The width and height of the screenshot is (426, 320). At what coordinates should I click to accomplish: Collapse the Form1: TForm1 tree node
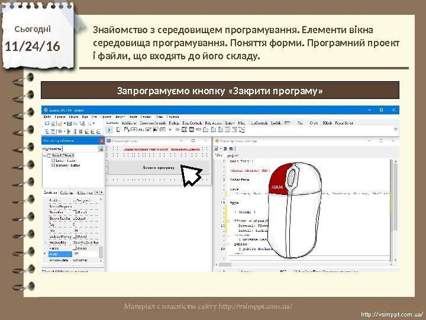pos(44,156)
